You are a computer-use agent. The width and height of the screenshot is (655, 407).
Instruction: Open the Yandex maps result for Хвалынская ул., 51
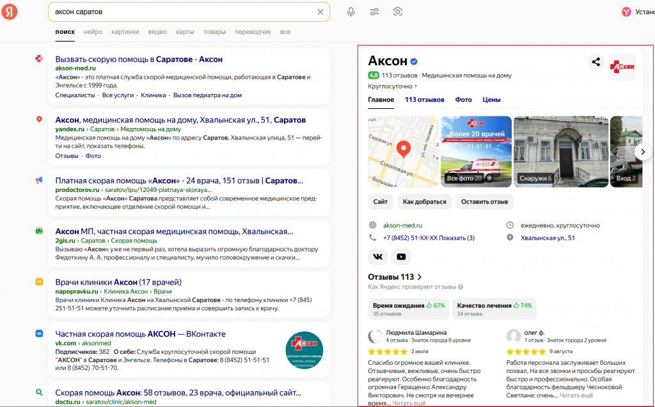180,120
